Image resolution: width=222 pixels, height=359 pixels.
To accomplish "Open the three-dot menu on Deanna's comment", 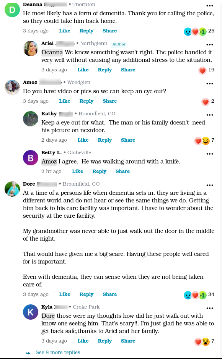I will pos(210,5).
